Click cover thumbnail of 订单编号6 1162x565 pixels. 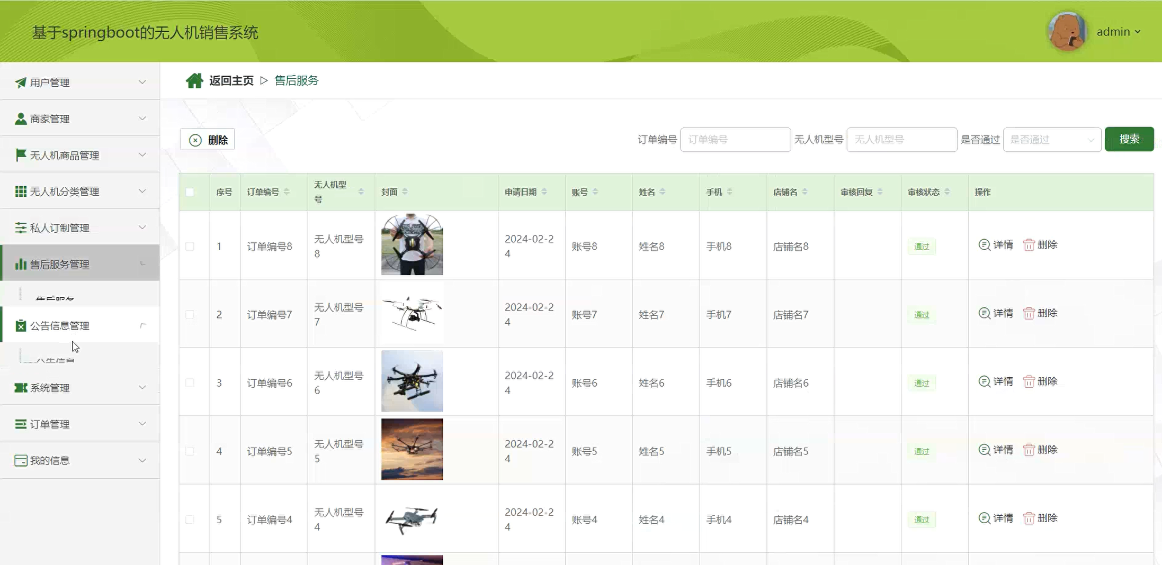pos(412,381)
